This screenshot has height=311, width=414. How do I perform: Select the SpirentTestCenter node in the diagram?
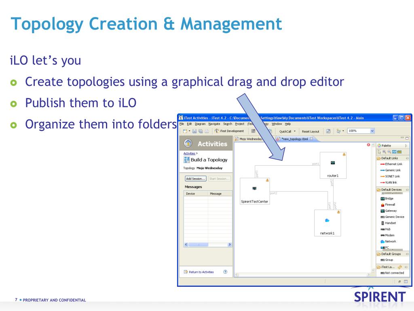tap(255, 191)
